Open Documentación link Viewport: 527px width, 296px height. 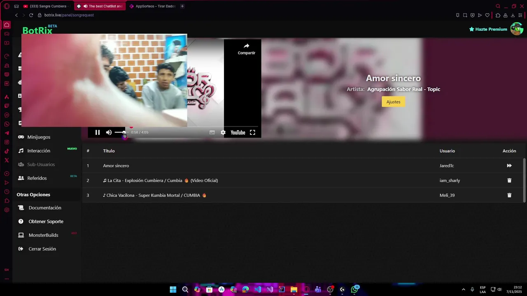(45, 208)
